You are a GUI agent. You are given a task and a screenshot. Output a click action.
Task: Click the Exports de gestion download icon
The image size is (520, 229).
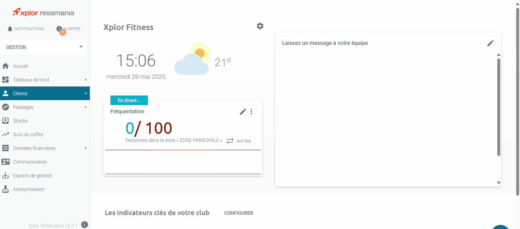(5, 175)
